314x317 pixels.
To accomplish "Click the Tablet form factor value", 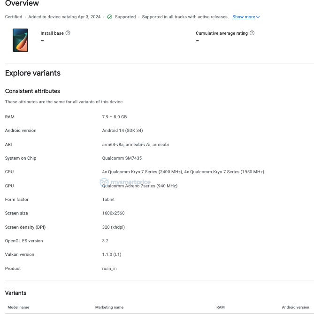I will pos(108,200).
